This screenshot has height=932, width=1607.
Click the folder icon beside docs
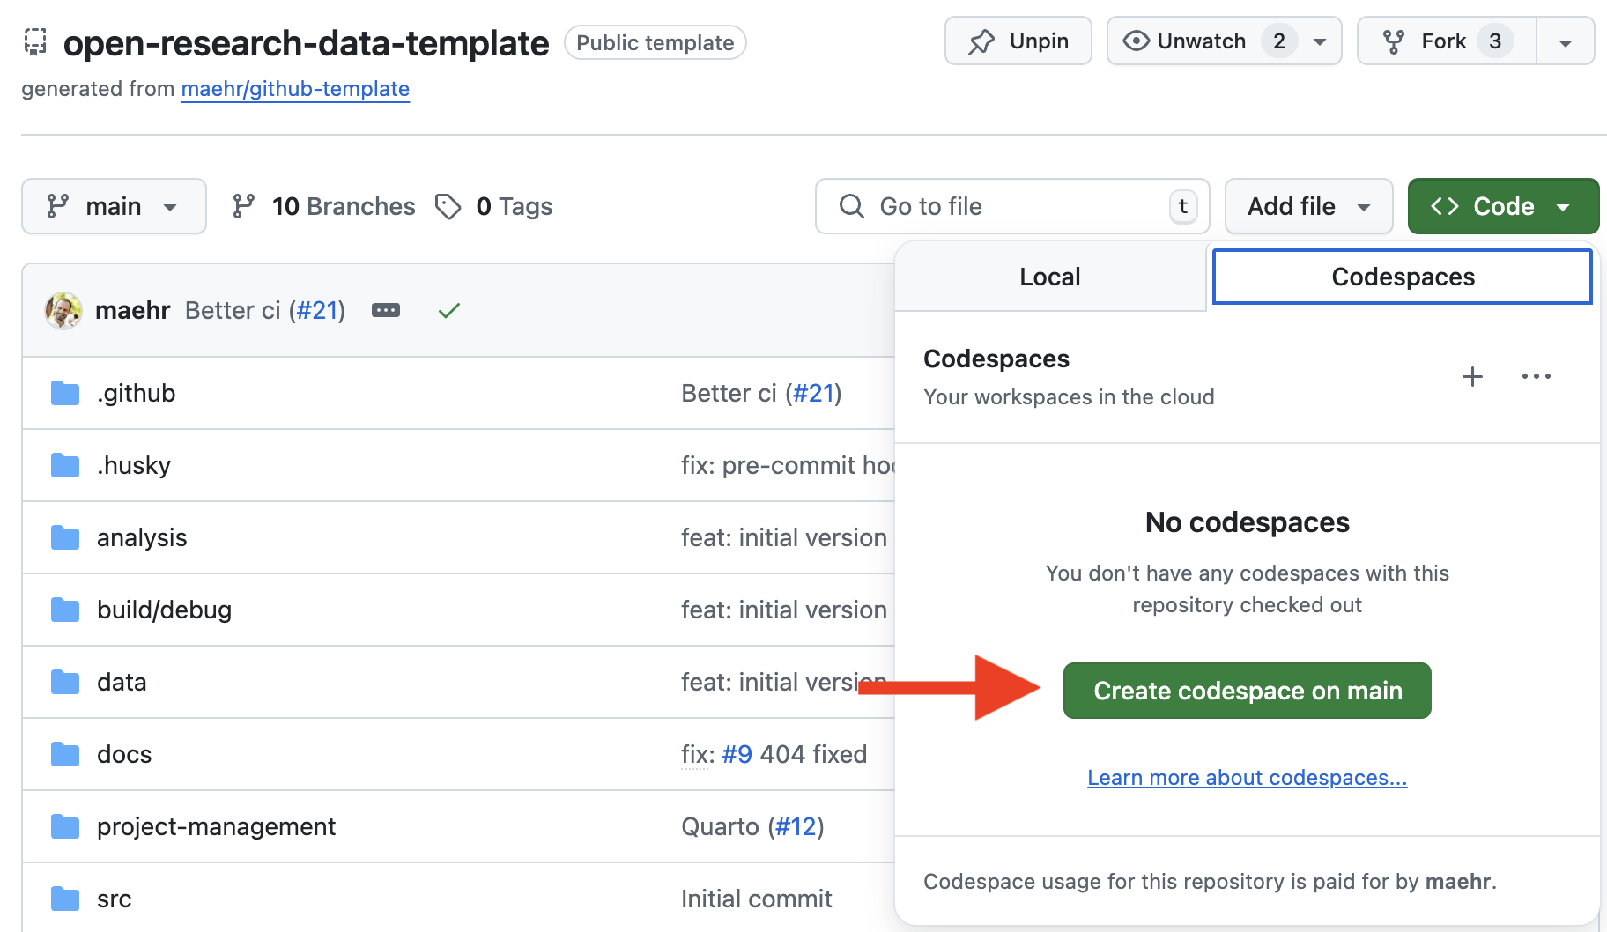65,754
